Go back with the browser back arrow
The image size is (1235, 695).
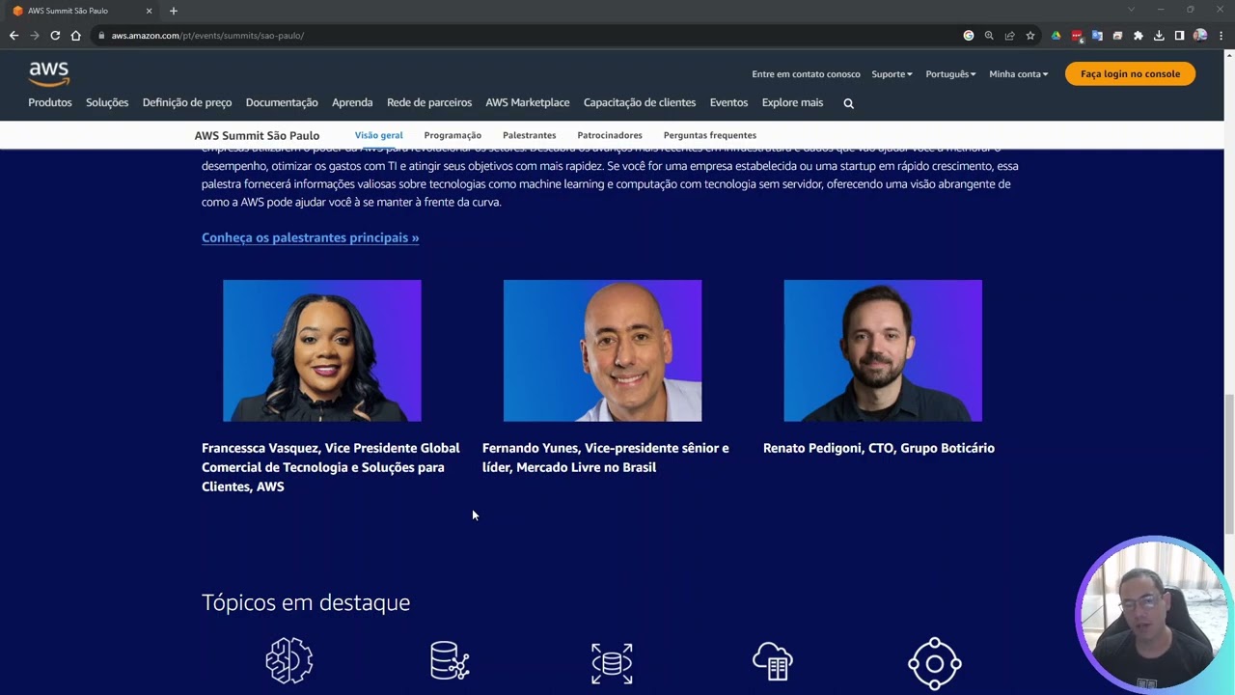pyautogui.click(x=14, y=36)
